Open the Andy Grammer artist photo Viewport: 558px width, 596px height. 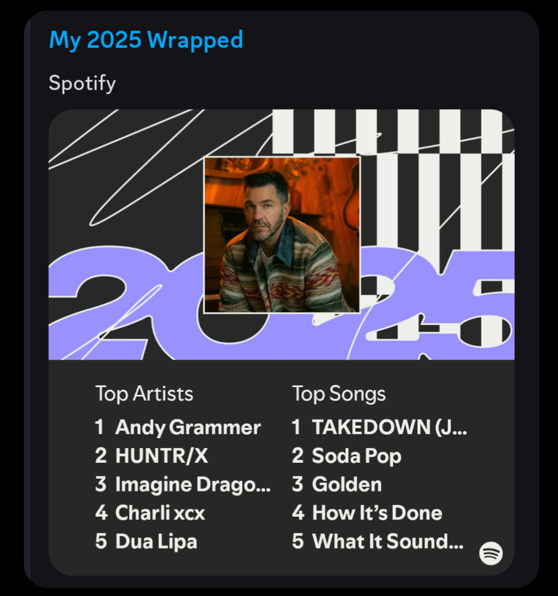pyautogui.click(x=282, y=235)
